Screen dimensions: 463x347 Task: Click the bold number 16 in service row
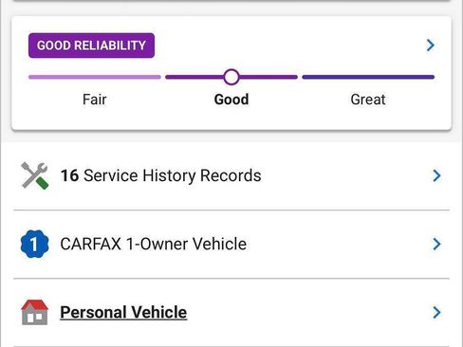(69, 175)
